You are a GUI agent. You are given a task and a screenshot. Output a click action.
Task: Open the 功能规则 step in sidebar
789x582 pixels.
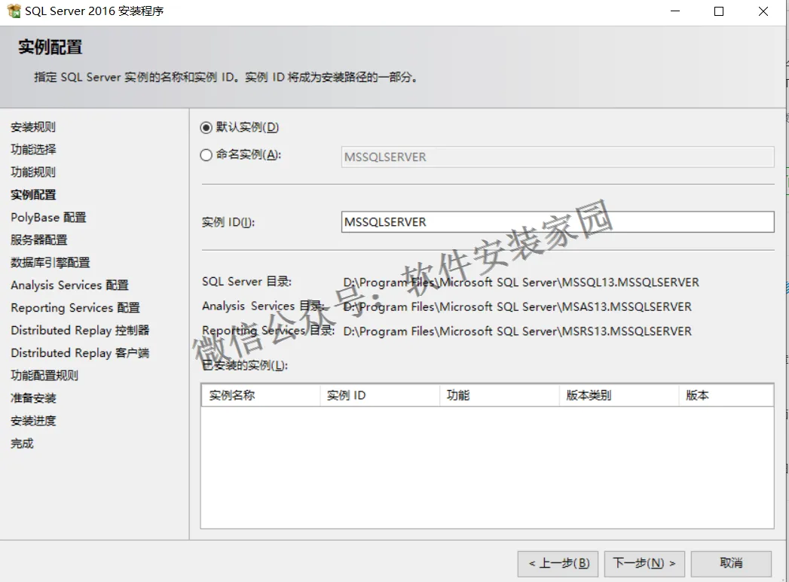tap(33, 172)
